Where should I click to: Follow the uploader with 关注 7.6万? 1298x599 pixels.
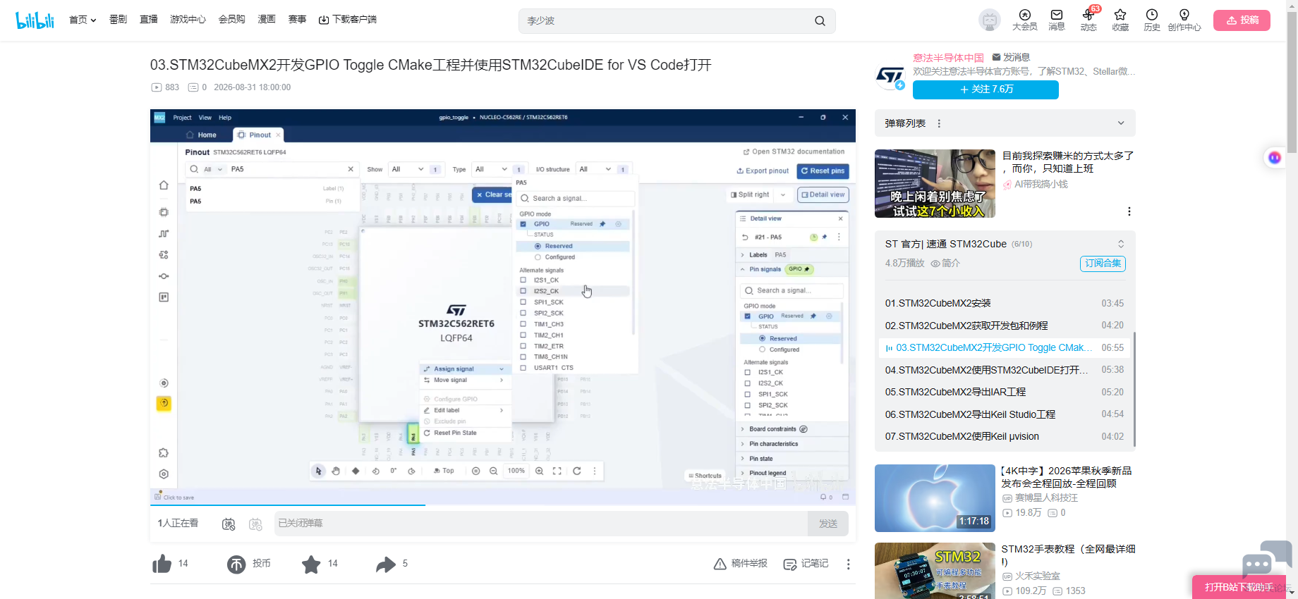[x=985, y=89]
